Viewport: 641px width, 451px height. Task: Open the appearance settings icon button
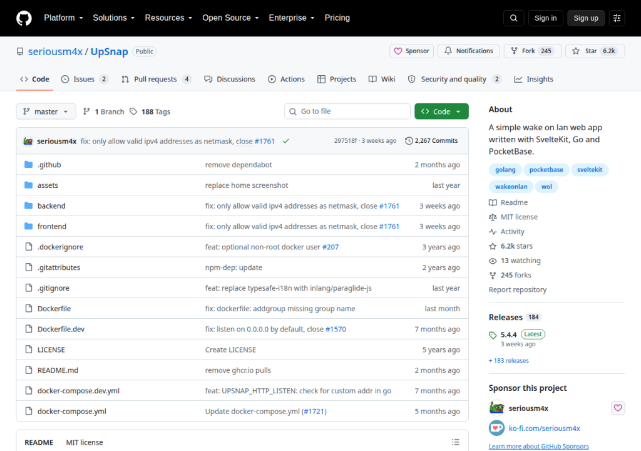tap(617, 18)
